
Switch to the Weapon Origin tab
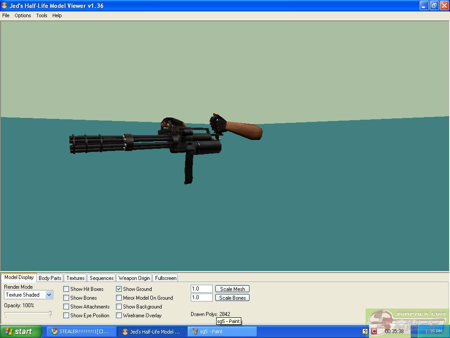(x=134, y=278)
